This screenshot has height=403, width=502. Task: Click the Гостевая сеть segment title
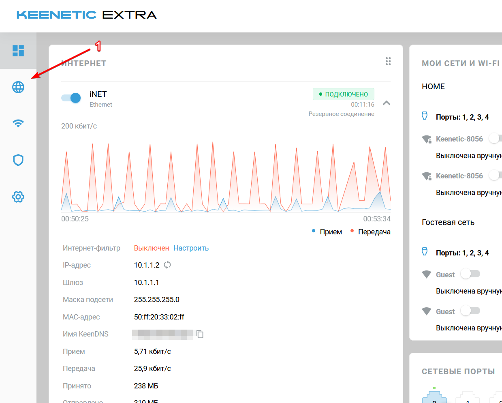click(x=448, y=222)
